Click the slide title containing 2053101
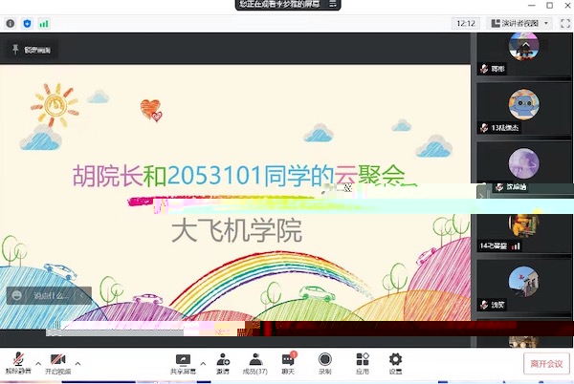 pos(238,176)
